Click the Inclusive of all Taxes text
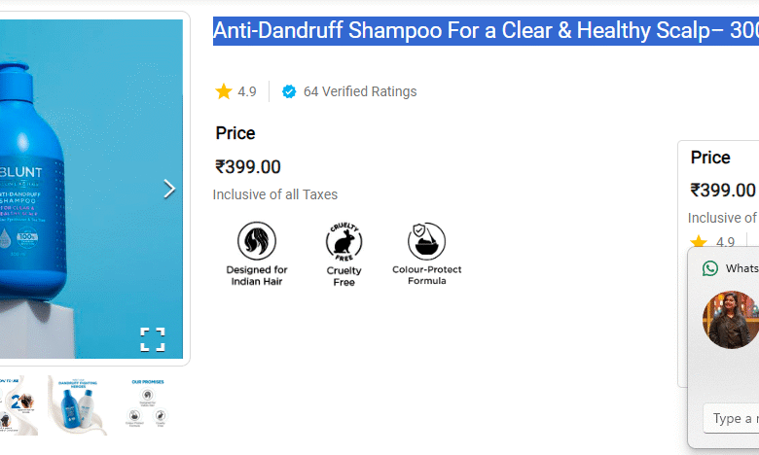Viewport: 759px width, 455px height. coord(275,194)
